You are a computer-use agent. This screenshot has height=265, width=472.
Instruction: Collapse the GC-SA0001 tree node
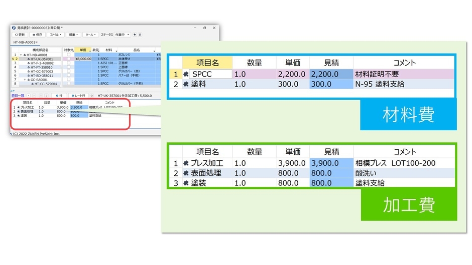25,80
